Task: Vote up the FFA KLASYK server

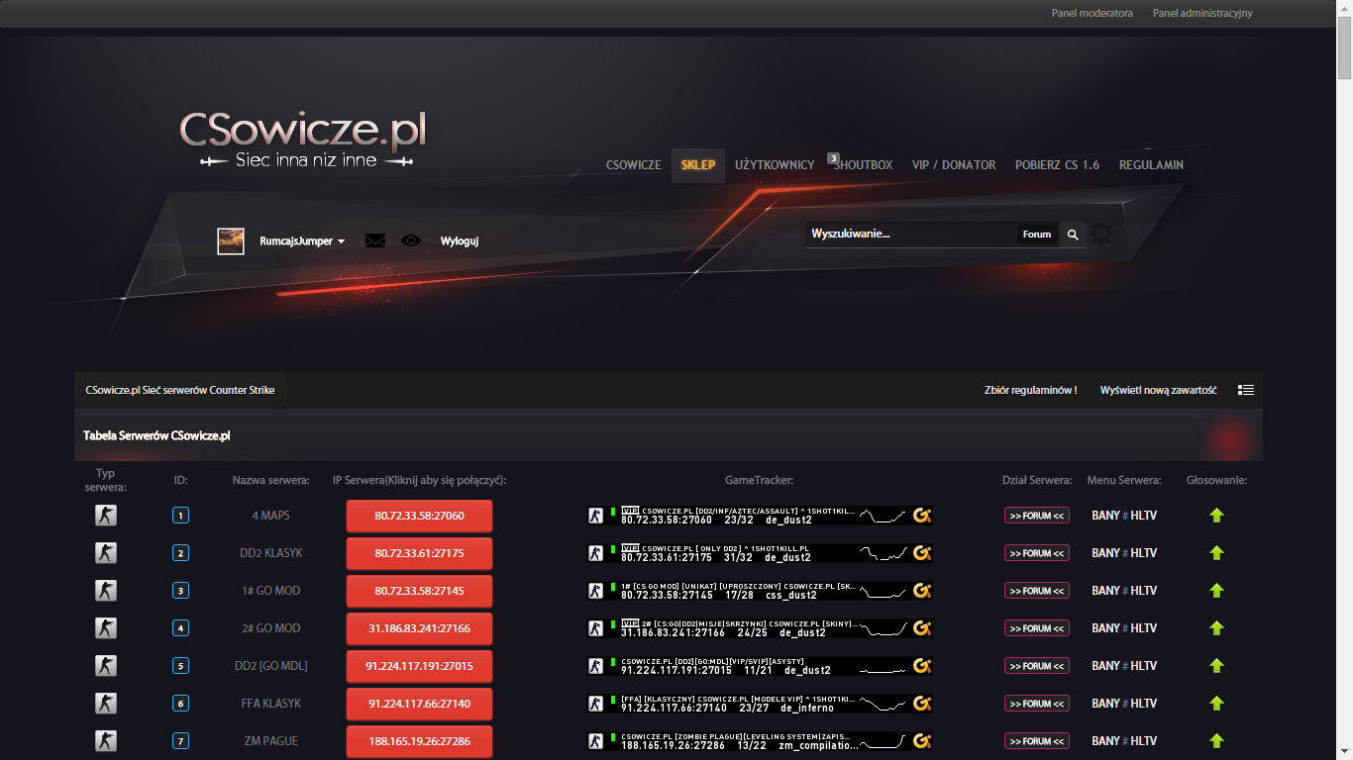Action: [1217, 704]
